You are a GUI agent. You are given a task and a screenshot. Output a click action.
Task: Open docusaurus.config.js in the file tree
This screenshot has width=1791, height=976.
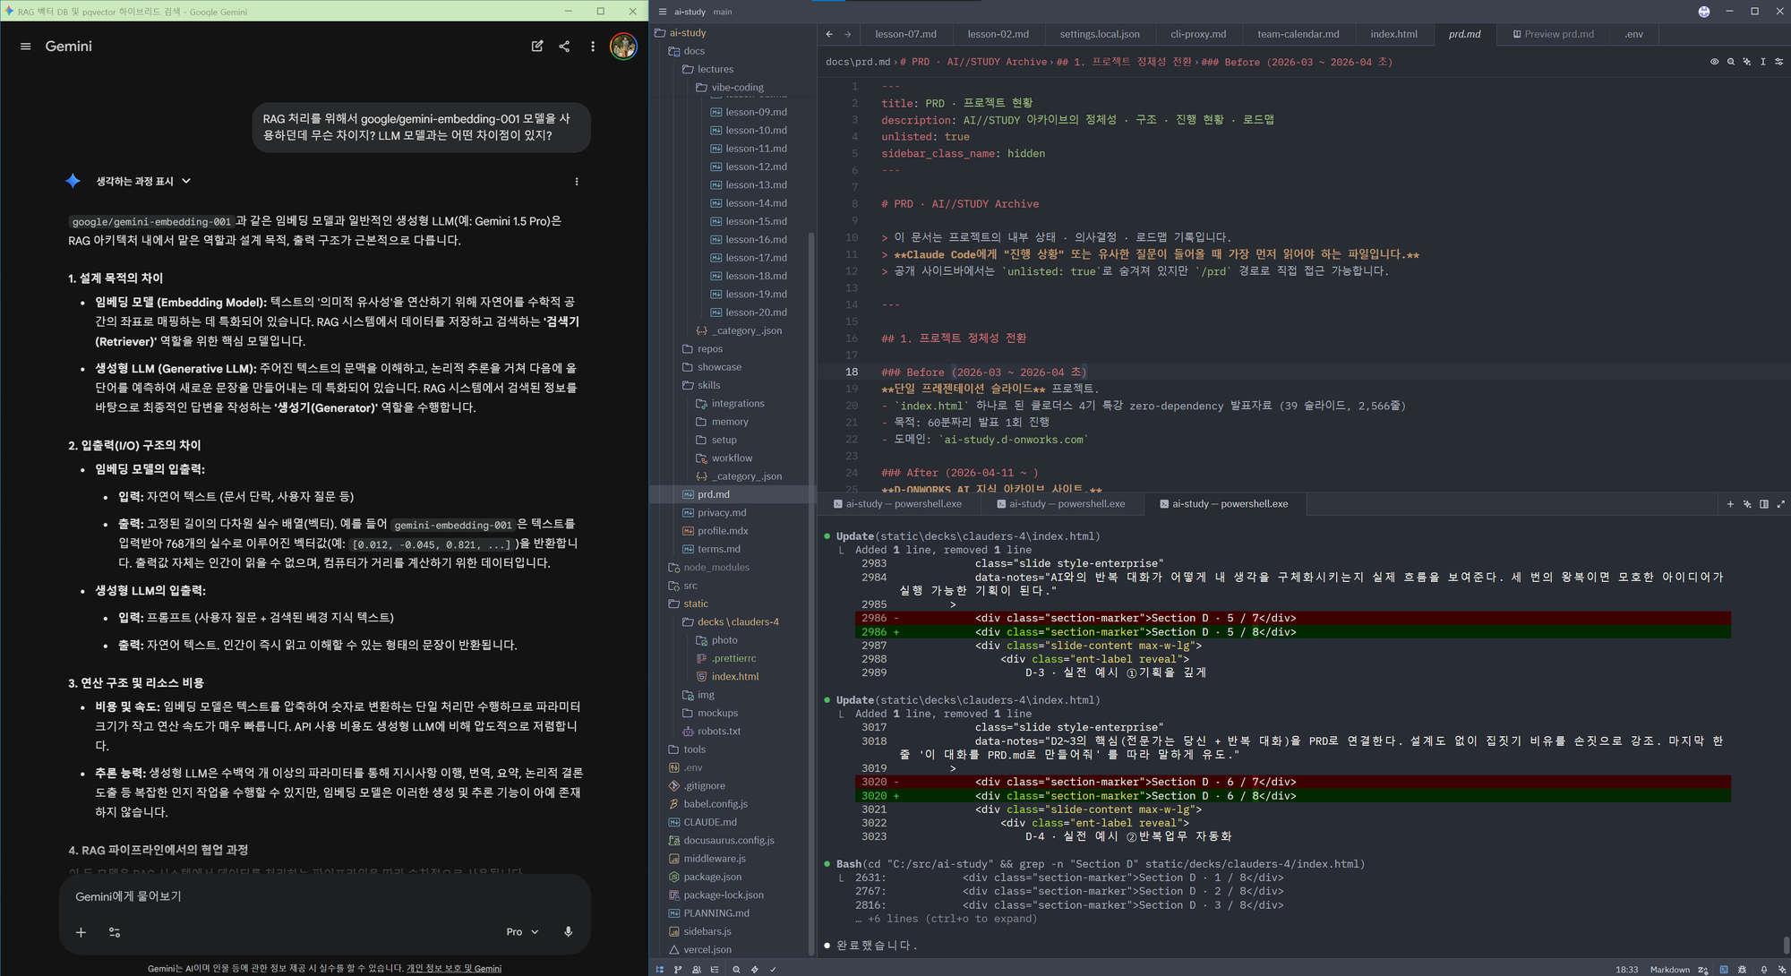(729, 841)
